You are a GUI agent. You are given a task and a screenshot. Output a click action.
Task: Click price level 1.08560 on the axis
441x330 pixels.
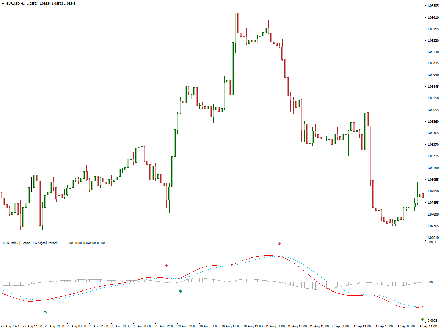coord(433,122)
